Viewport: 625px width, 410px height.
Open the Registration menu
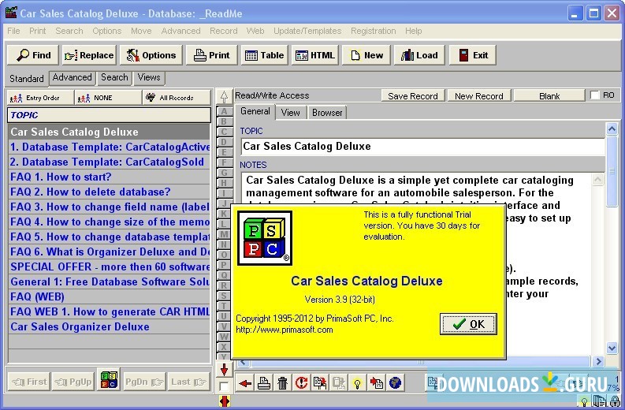click(374, 31)
